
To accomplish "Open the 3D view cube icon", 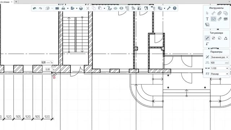I will (47, 8).
